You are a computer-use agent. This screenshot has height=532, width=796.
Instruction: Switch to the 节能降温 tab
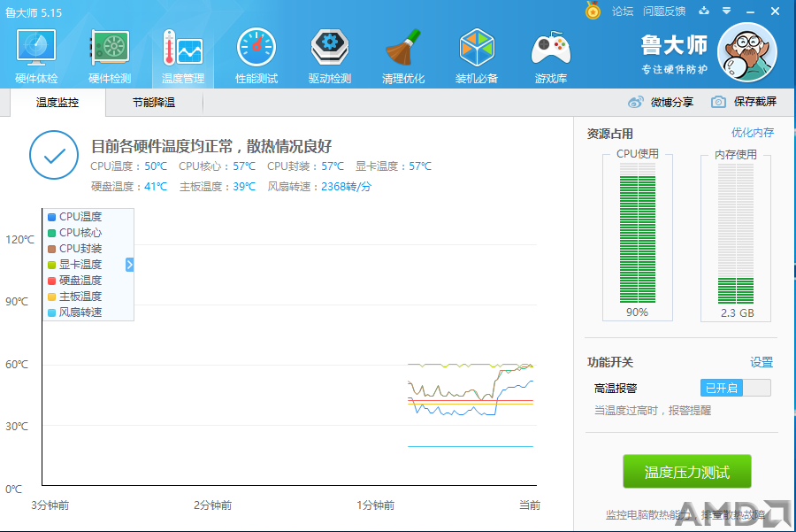point(154,102)
